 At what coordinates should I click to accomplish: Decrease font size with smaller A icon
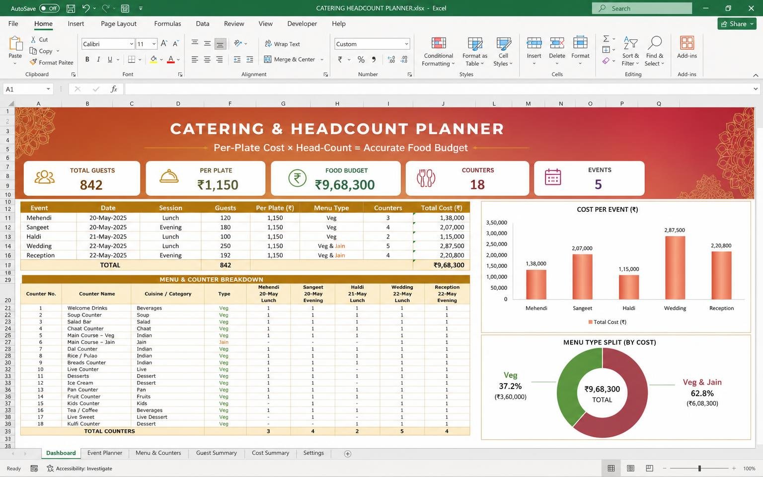(x=175, y=44)
